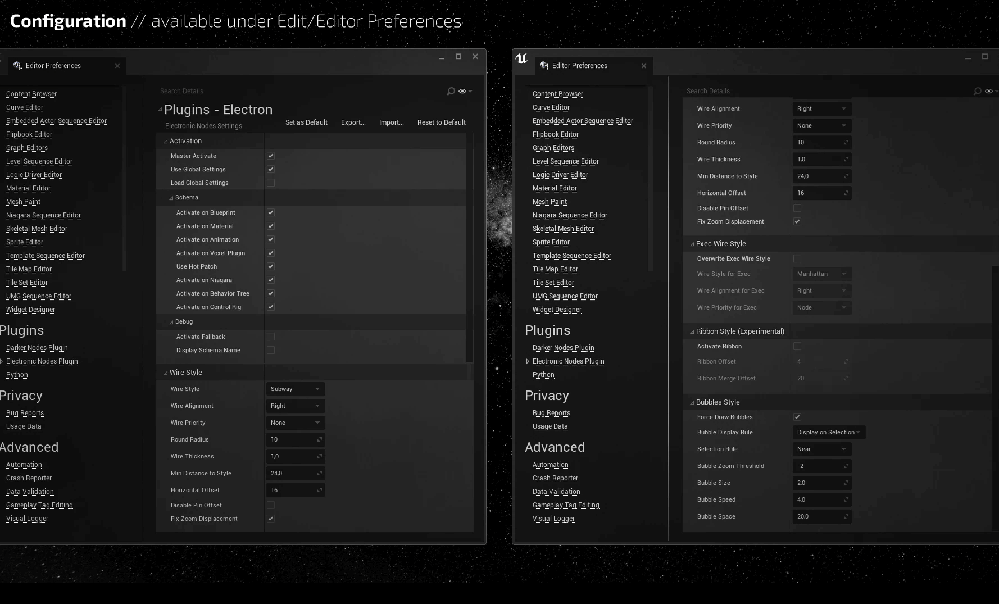The height and width of the screenshot is (604, 999).
Task: Collapse the Bubbles Style section
Action: point(692,403)
